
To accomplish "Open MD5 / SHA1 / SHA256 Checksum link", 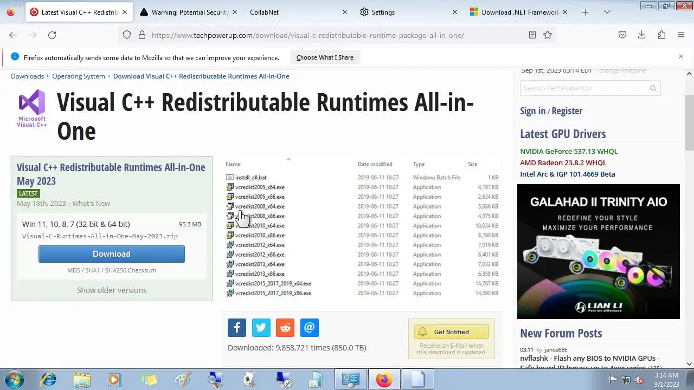I will 112,270.
